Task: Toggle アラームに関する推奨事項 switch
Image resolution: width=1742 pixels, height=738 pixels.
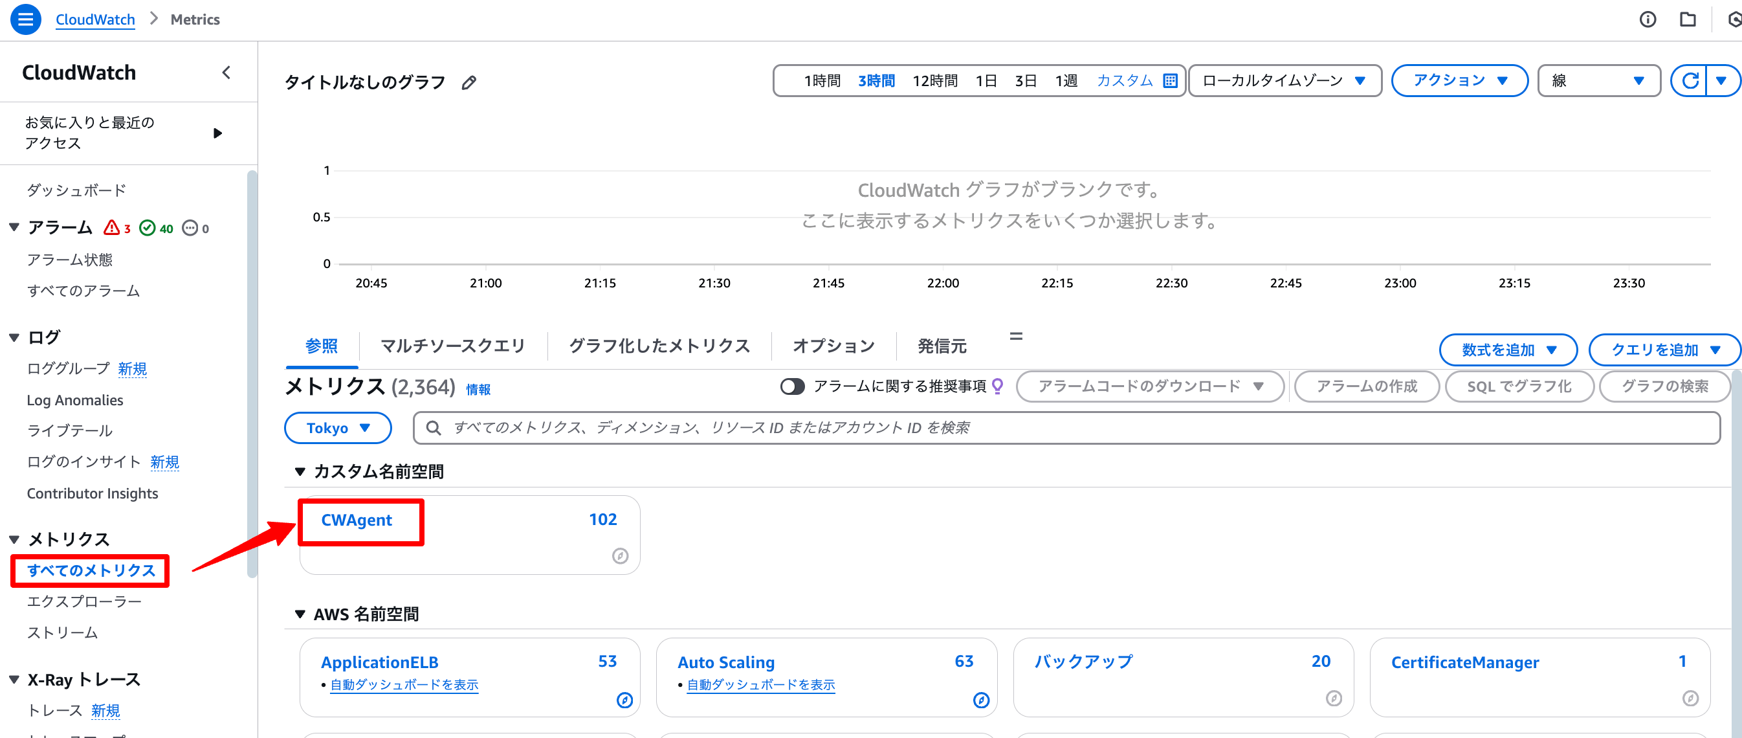Action: (792, 386)
